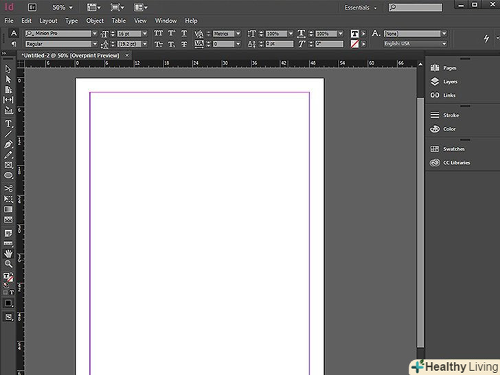Click the search field in the application bar
This screenshot has height=375, width=500.
(x=416, y=8)
